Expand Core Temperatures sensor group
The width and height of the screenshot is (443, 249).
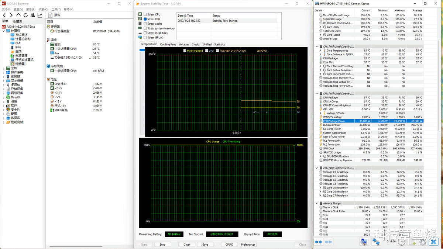point(320,51)
